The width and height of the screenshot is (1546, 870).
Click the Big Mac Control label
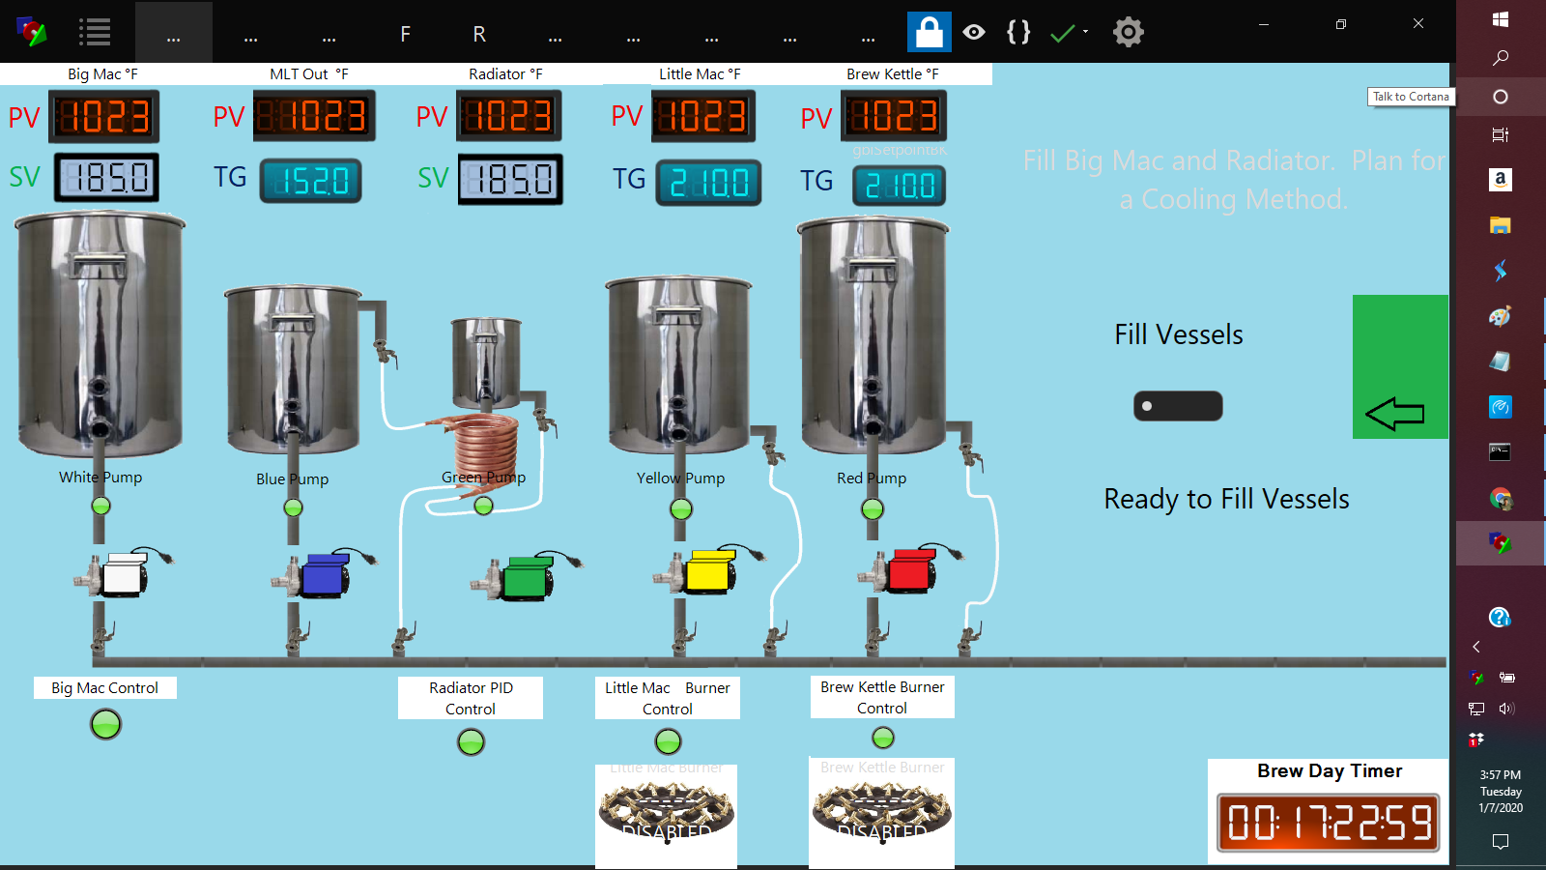click(x=104, y=688)
